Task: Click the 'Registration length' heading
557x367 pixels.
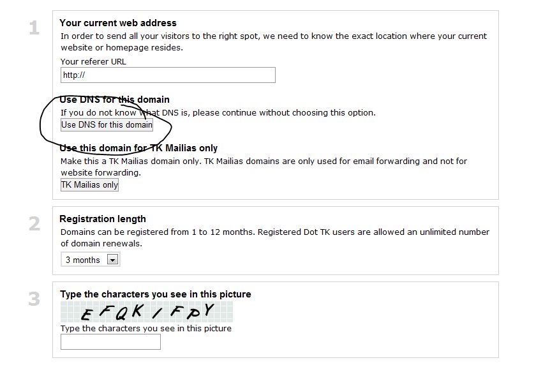Action: point(103,219)
